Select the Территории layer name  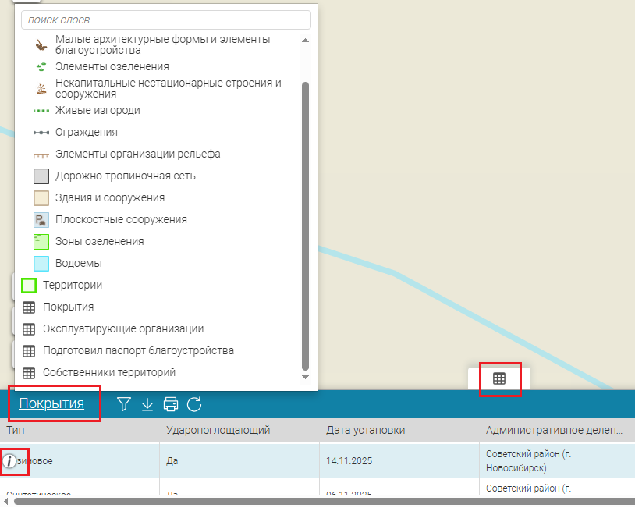click(x=73, y=286)
